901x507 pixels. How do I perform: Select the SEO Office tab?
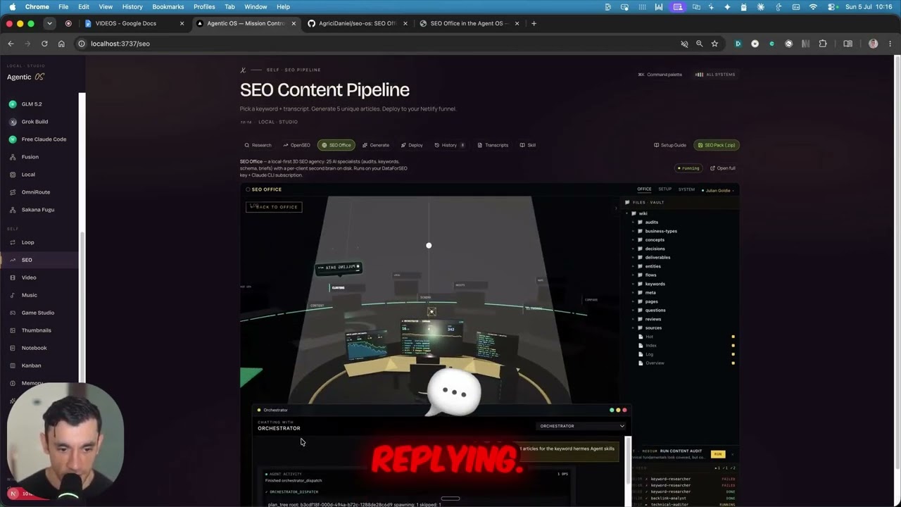336,145
